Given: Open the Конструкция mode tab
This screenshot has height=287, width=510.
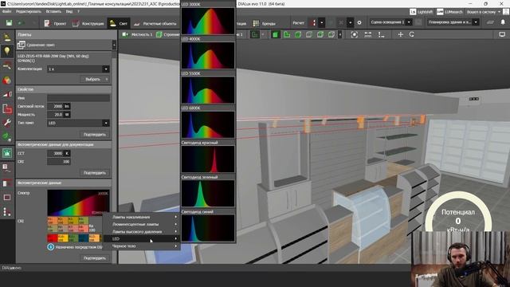Looking at the screenshot, I should pos(88,23).
